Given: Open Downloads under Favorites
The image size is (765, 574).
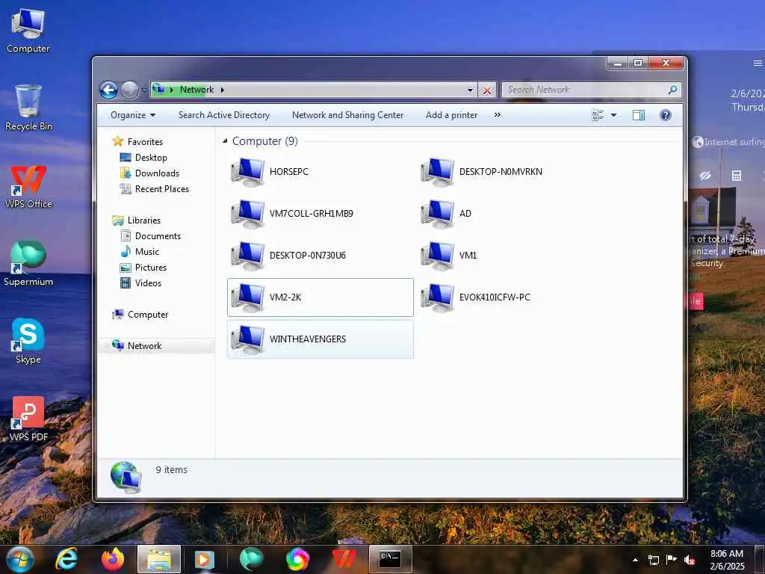Looking at the screenshot, I should pos(157,173).
